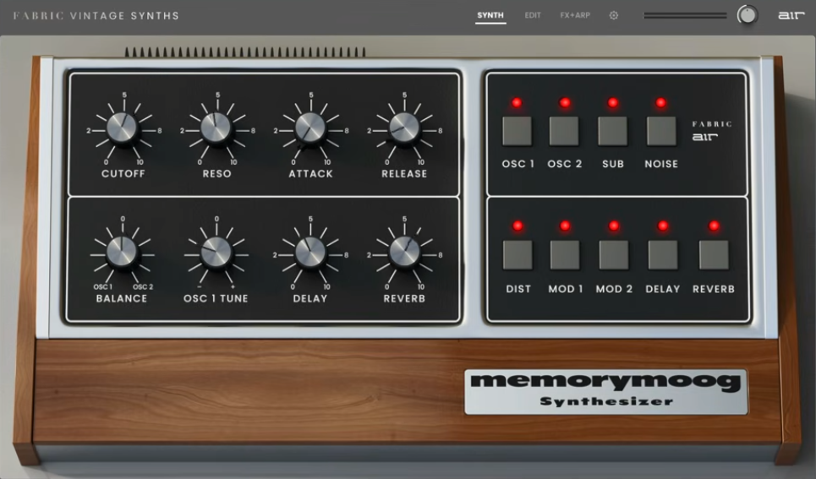Click the red LED above OSC 2
This screenshot has width=816, height=479.
pos(565,102)
